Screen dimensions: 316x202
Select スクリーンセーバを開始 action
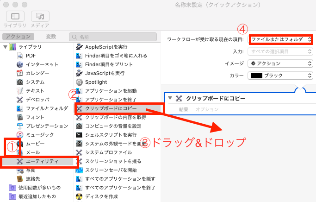coord(106,170)
